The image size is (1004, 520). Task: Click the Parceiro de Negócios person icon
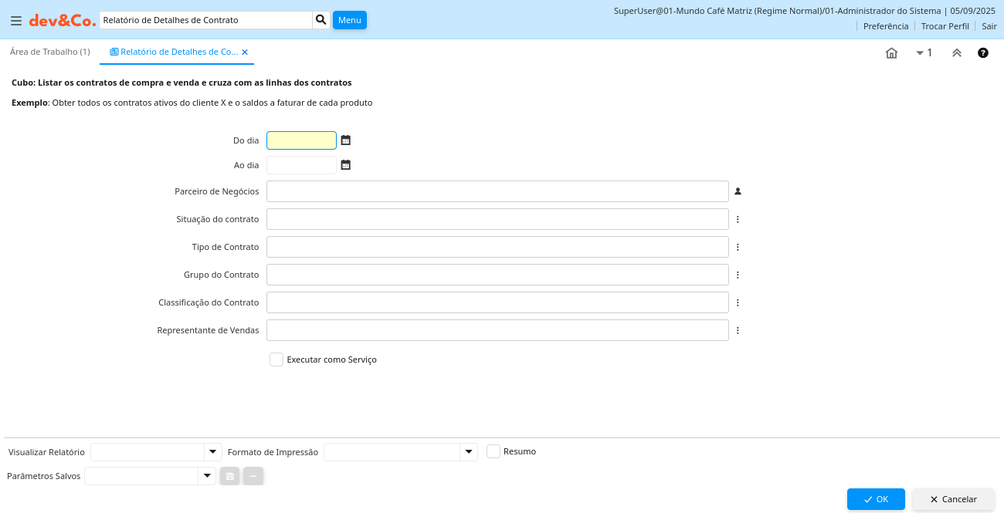738,191
